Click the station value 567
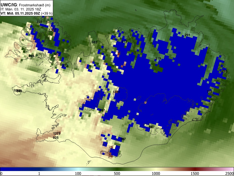Screen dimensions: 234x176 click(123, 139)
